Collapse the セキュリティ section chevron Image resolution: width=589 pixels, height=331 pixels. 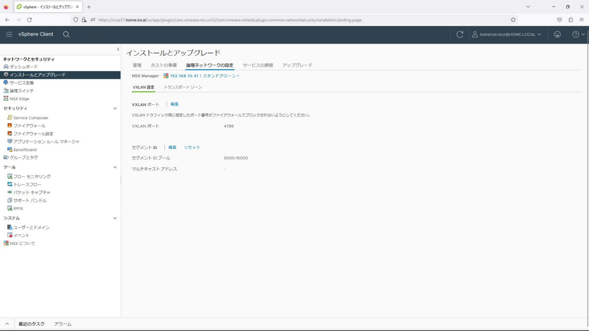pyautogui.click(x=115, y=108)
